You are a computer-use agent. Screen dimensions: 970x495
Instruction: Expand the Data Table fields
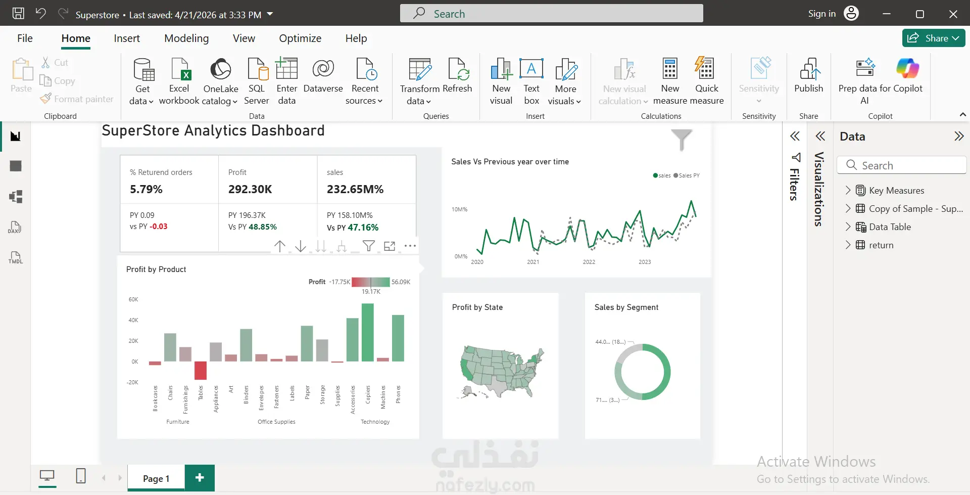pyautogui.click(x=848, y=227)
